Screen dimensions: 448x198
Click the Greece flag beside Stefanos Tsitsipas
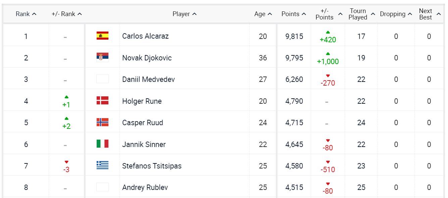coord(102,165)
